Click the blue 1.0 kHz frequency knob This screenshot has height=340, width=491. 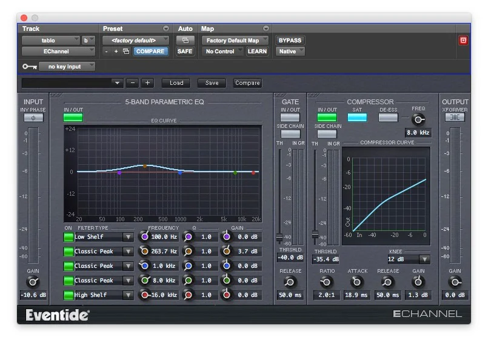144,266
